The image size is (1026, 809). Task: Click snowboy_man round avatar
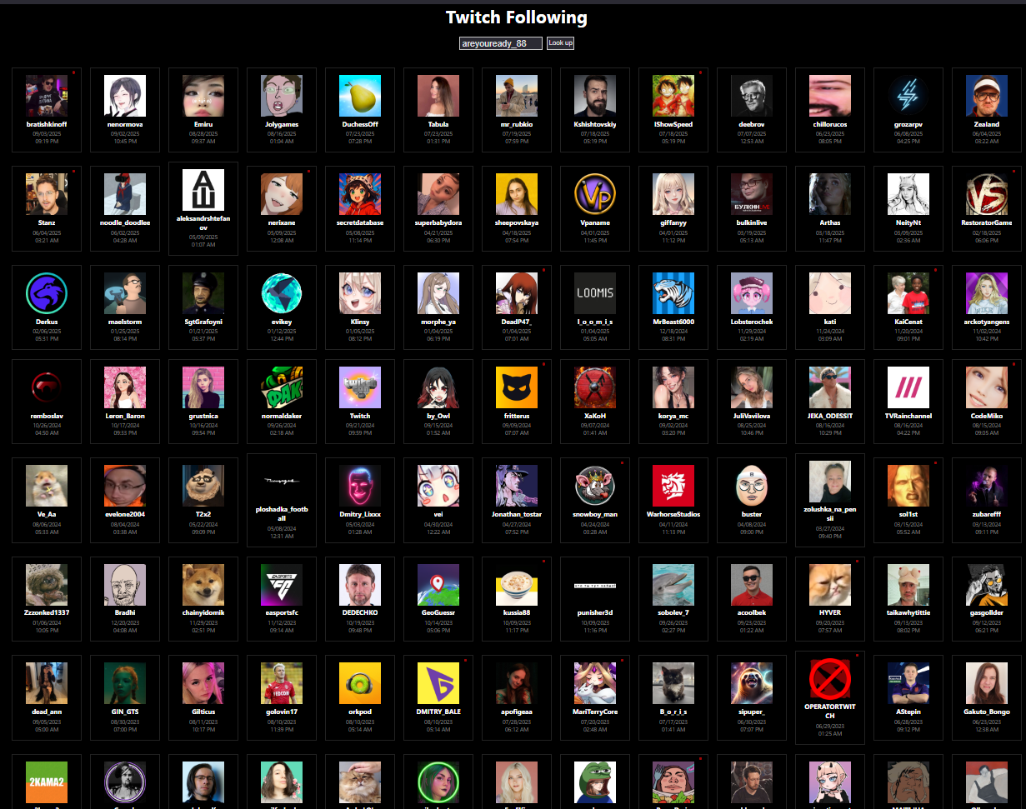595,486
